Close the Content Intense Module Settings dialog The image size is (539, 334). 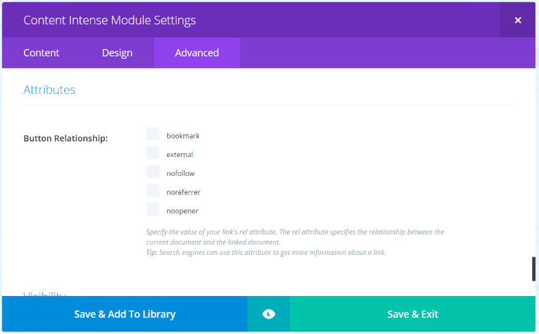point(518,20)
